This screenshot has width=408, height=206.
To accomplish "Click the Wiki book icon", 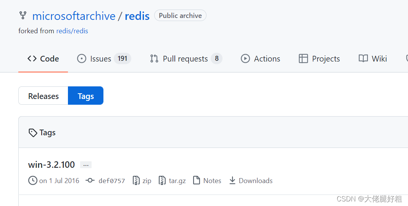I will pos(363,58).
